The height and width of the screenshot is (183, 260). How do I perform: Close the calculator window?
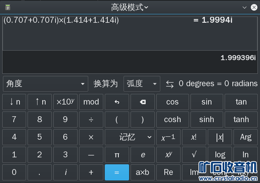tap(254, 7)
